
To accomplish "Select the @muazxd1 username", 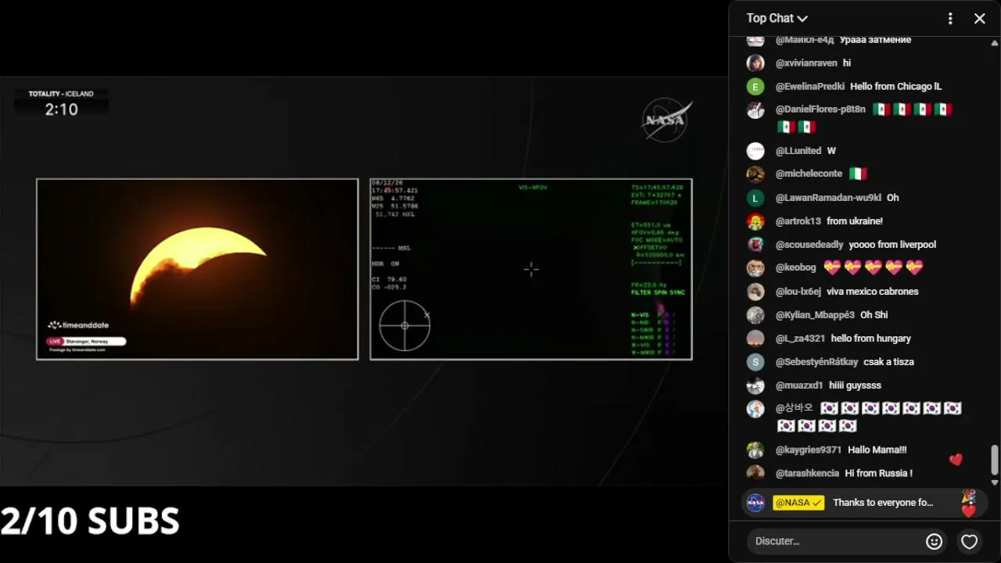I will point(799,385).
